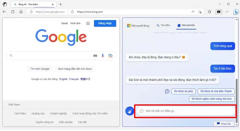Click the new topic broom button
Screen dimensions: 240x131
coord(130,111)
